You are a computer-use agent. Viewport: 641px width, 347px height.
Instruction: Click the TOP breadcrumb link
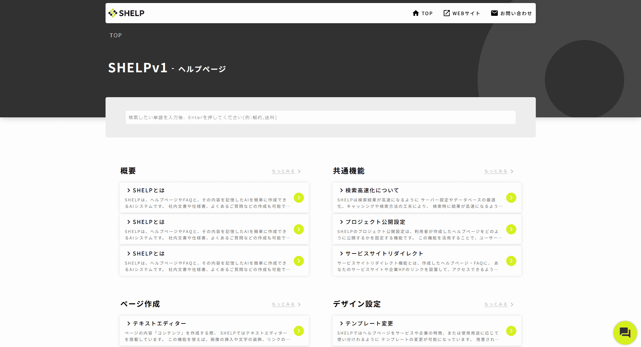(x=115, y=35)
